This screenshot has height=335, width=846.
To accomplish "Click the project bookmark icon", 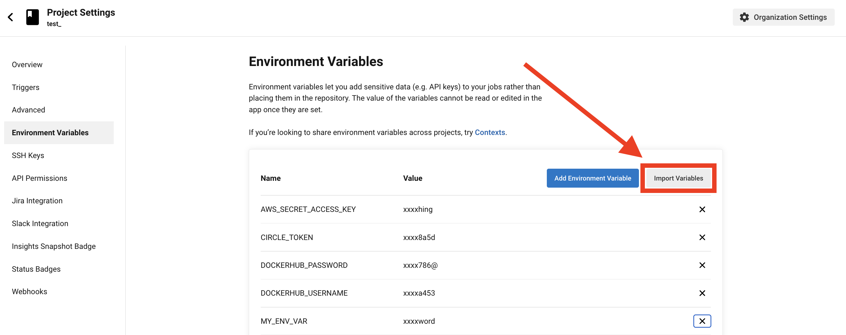I will 33,17.
